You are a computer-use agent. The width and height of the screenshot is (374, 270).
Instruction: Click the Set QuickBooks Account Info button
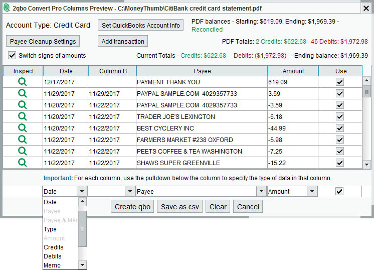point(140,25)
